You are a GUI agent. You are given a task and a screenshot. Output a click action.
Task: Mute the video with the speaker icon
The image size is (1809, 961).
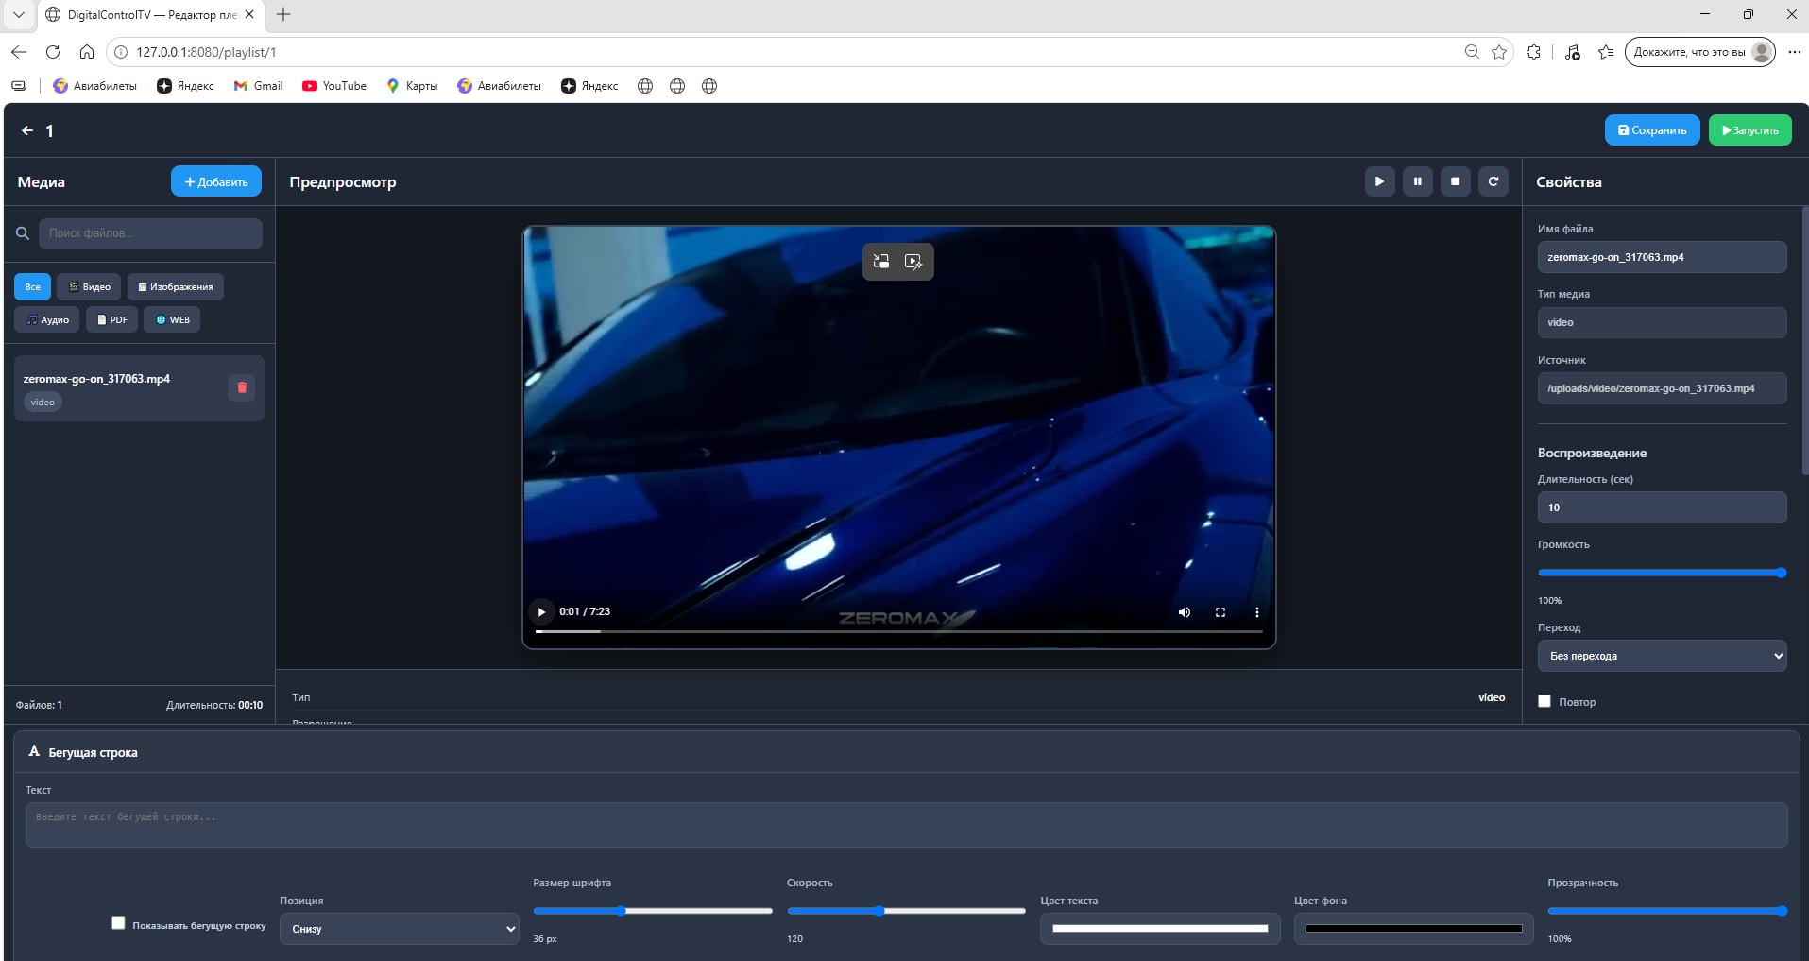tap(1185, 612)
